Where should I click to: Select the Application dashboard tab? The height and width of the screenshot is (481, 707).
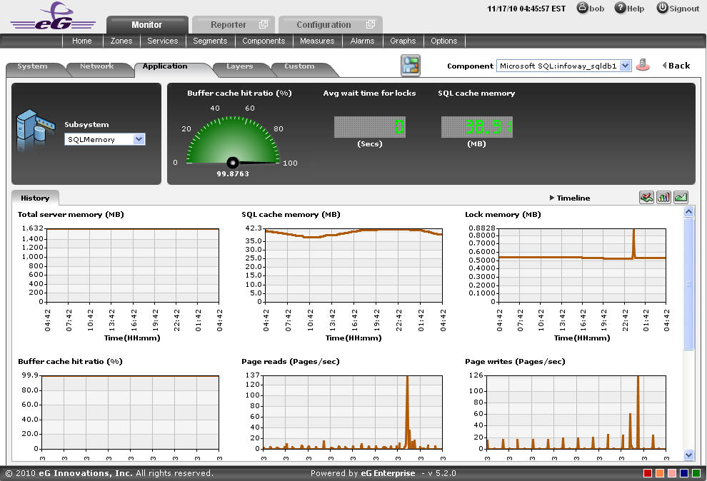coord(165,66)
